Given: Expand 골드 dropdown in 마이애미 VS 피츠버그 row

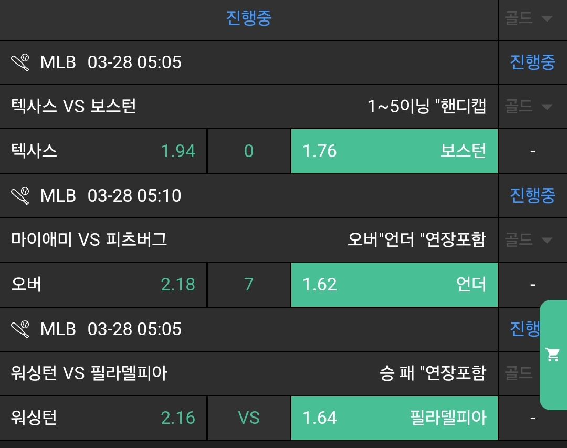Looking at the screenshot, I should pos(529,240).
